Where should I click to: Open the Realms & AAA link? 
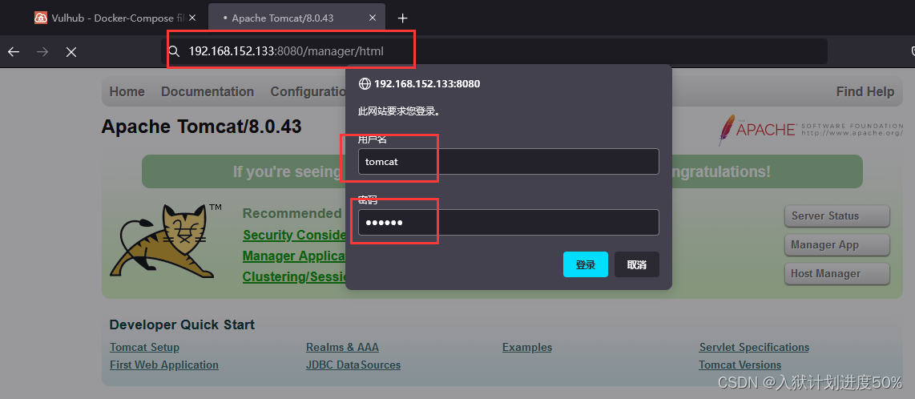[x=343, y=347]
